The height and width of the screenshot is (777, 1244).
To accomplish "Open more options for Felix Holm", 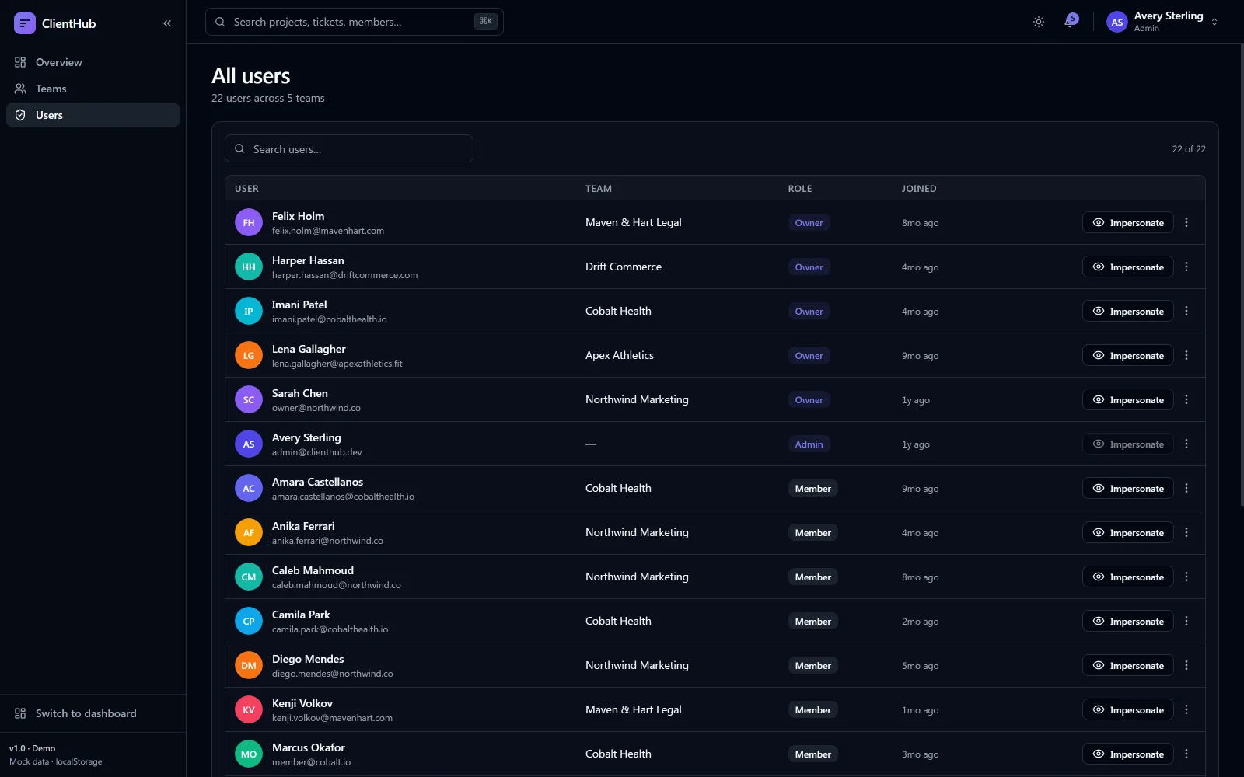I will point(1186,222).
